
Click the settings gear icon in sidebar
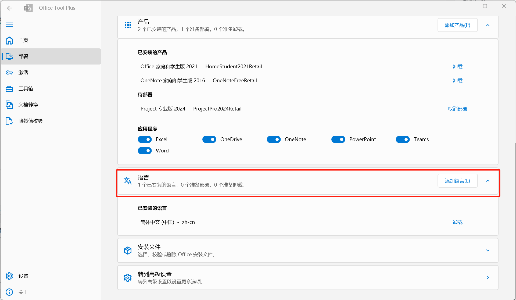pyautogui.click(x=9, y=276)
